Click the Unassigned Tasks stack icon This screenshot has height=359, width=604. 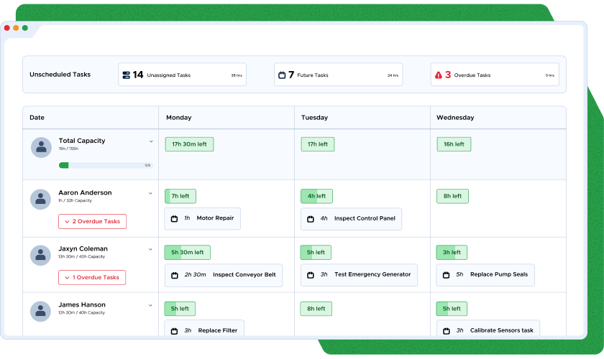127,75
